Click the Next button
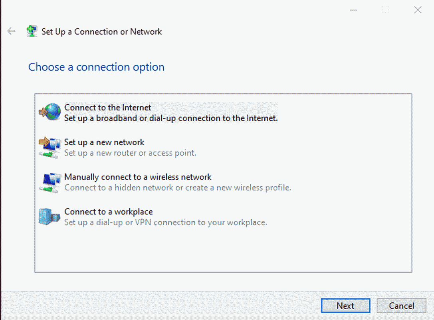The image size is (434, 320). [345, 306]
